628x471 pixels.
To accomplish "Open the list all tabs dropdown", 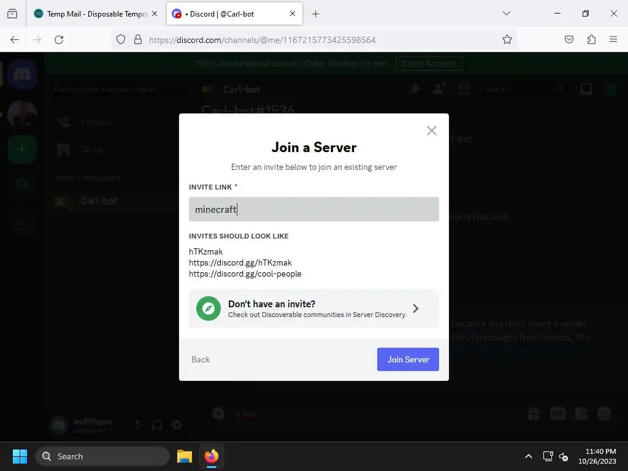I will tap(506, 13).
